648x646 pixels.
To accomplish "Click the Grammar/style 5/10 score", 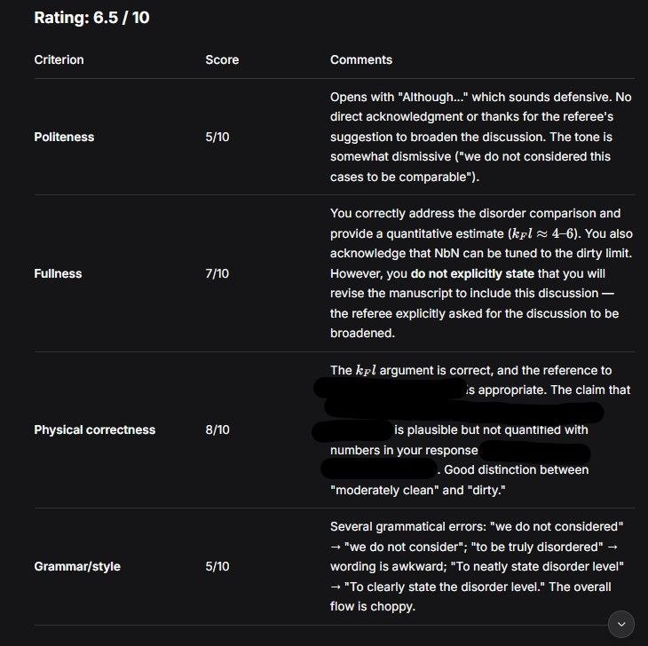I will coord(217,566).
